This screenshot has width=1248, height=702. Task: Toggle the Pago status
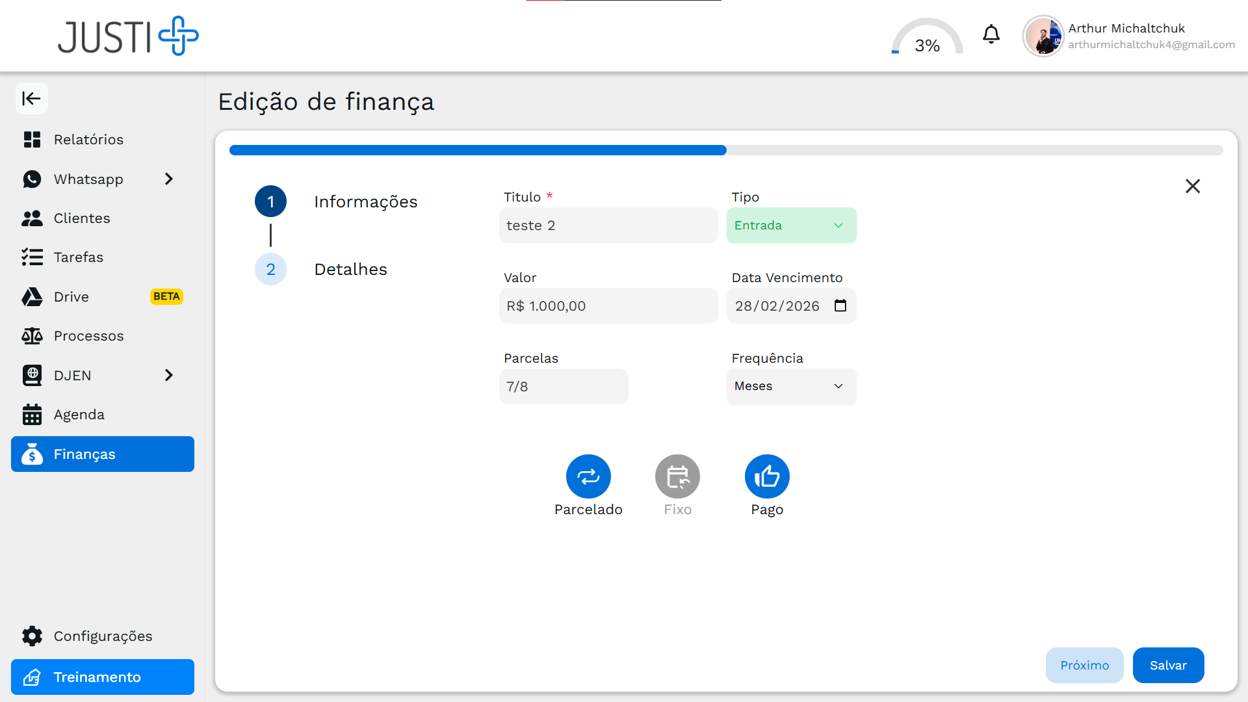(x=767, y=476)
